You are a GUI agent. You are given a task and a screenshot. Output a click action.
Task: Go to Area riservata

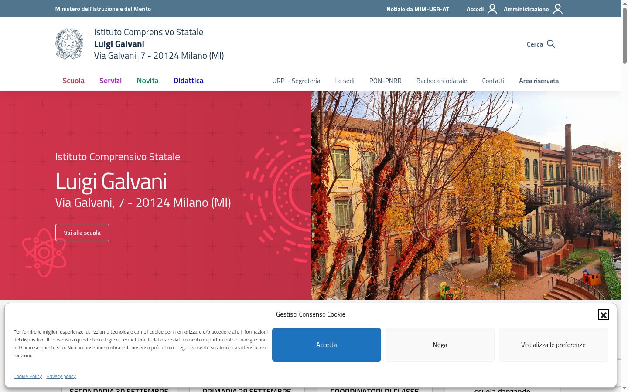[539, 81]
